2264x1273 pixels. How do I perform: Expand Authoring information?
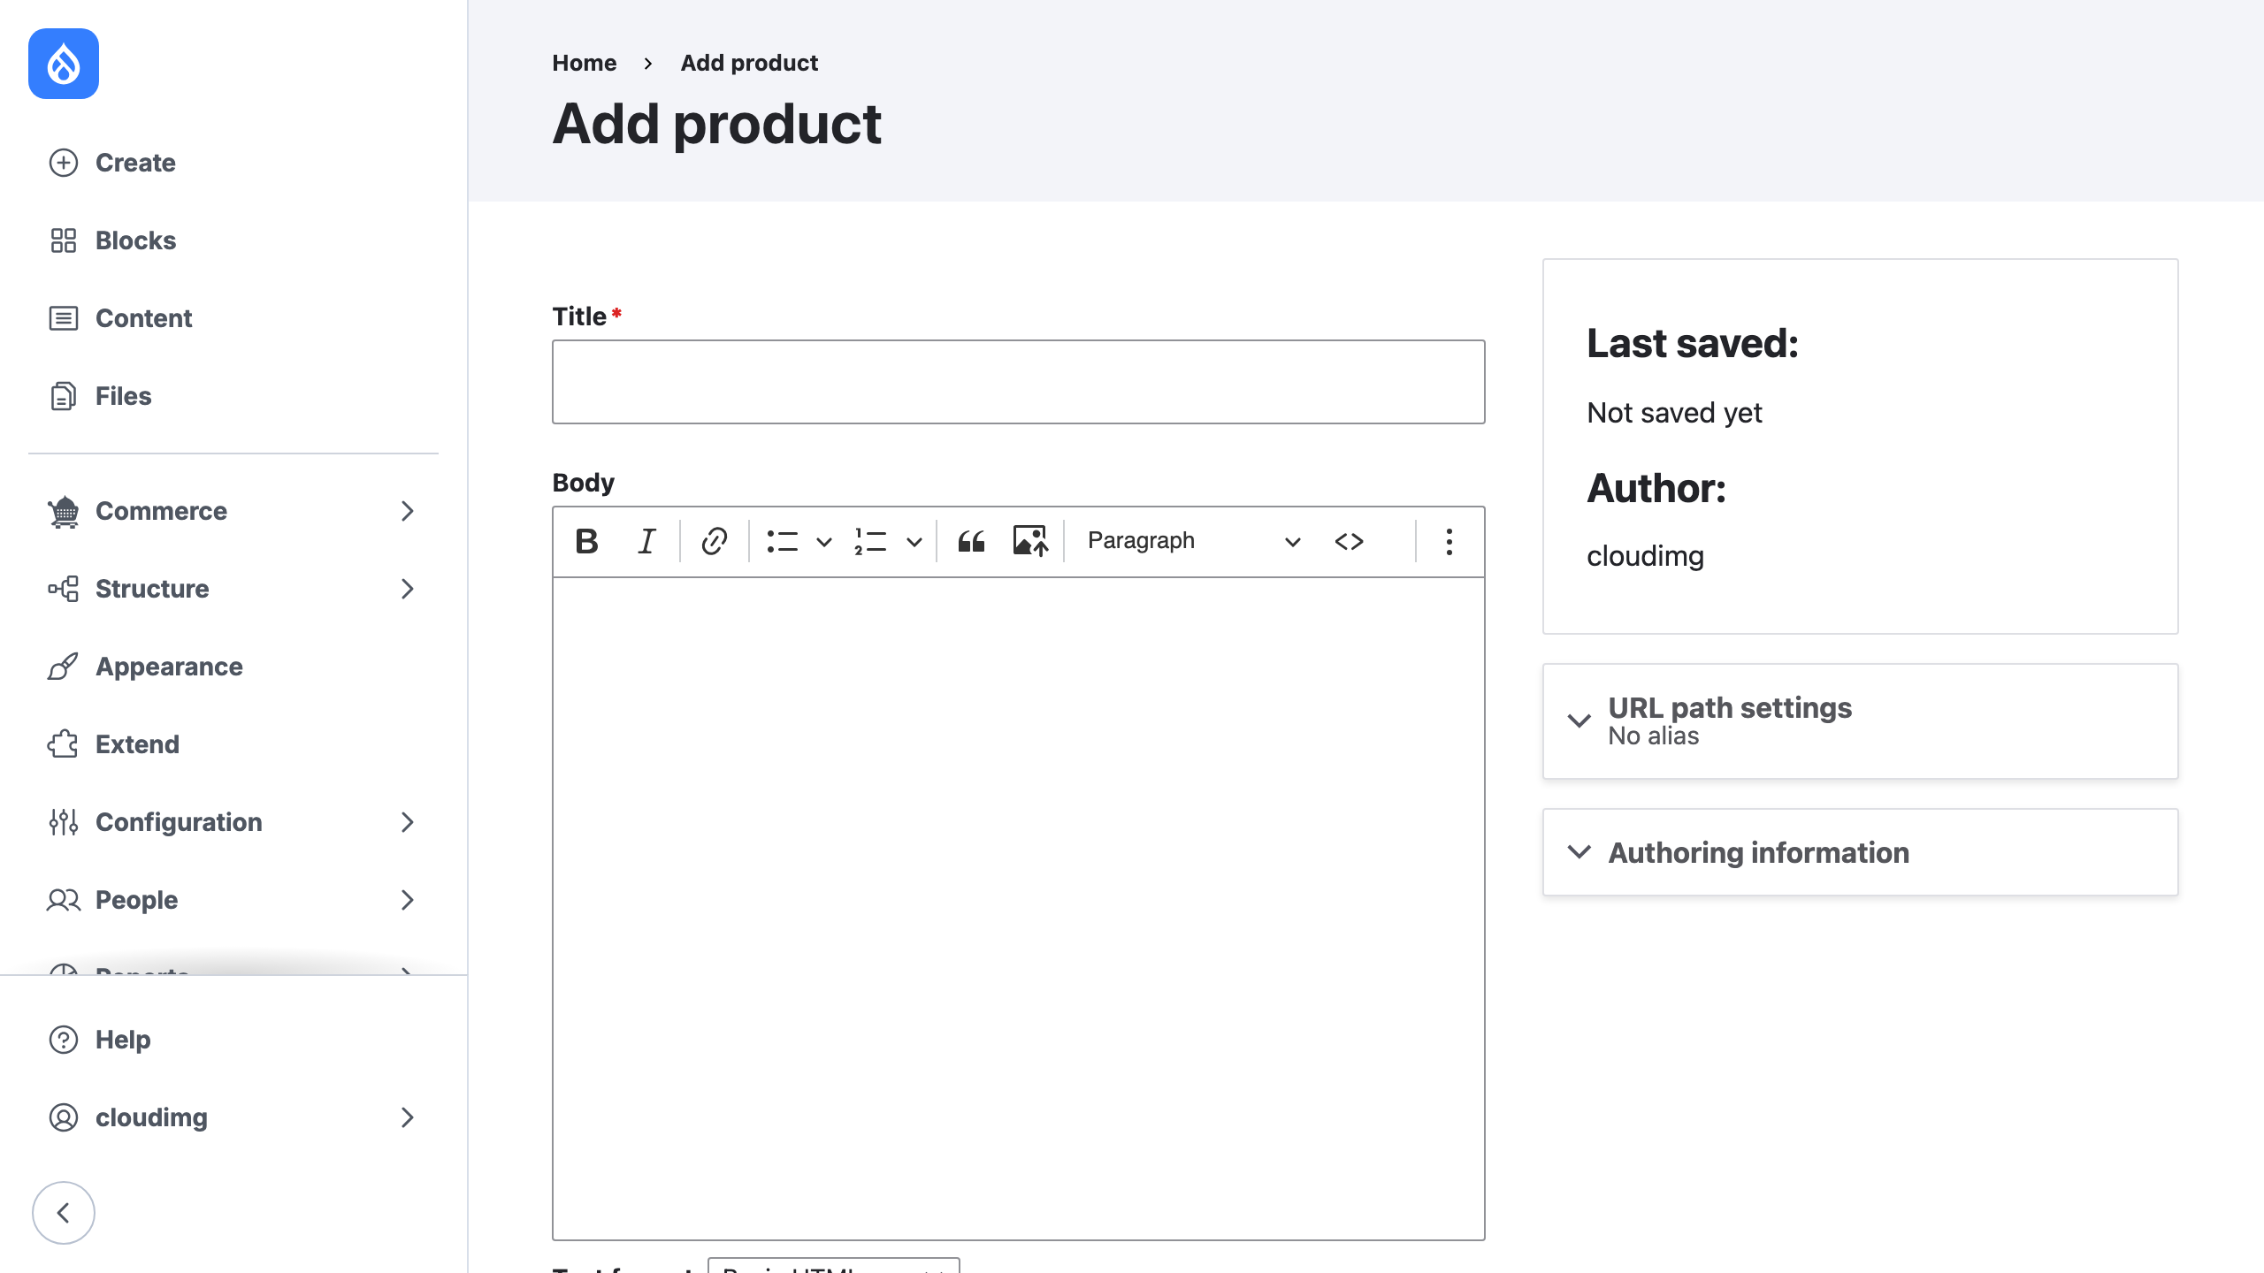[x=1860, y=852]
